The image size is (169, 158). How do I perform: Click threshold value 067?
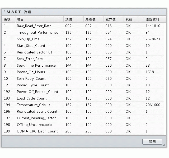coord(109,59)
